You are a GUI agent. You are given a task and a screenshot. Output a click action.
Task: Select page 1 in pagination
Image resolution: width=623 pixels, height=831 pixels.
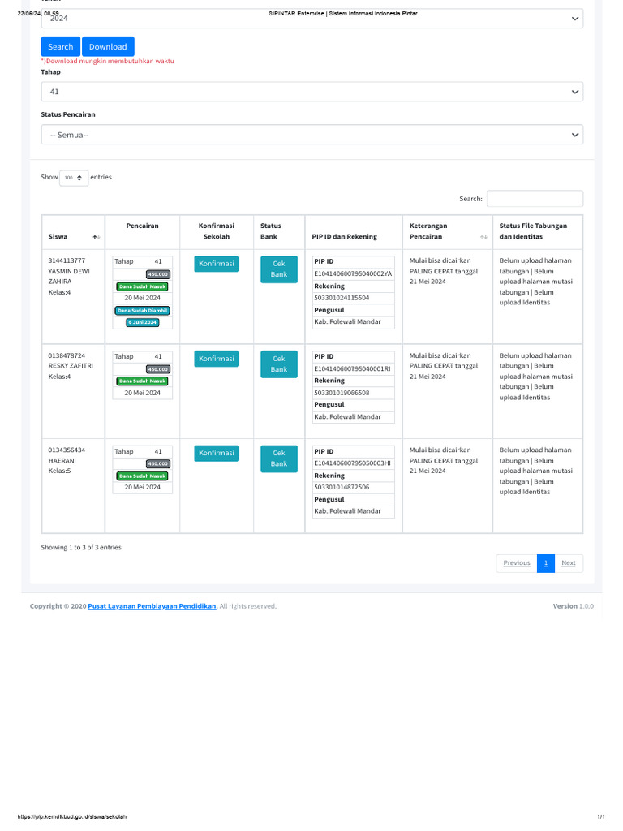pos(546,563)
